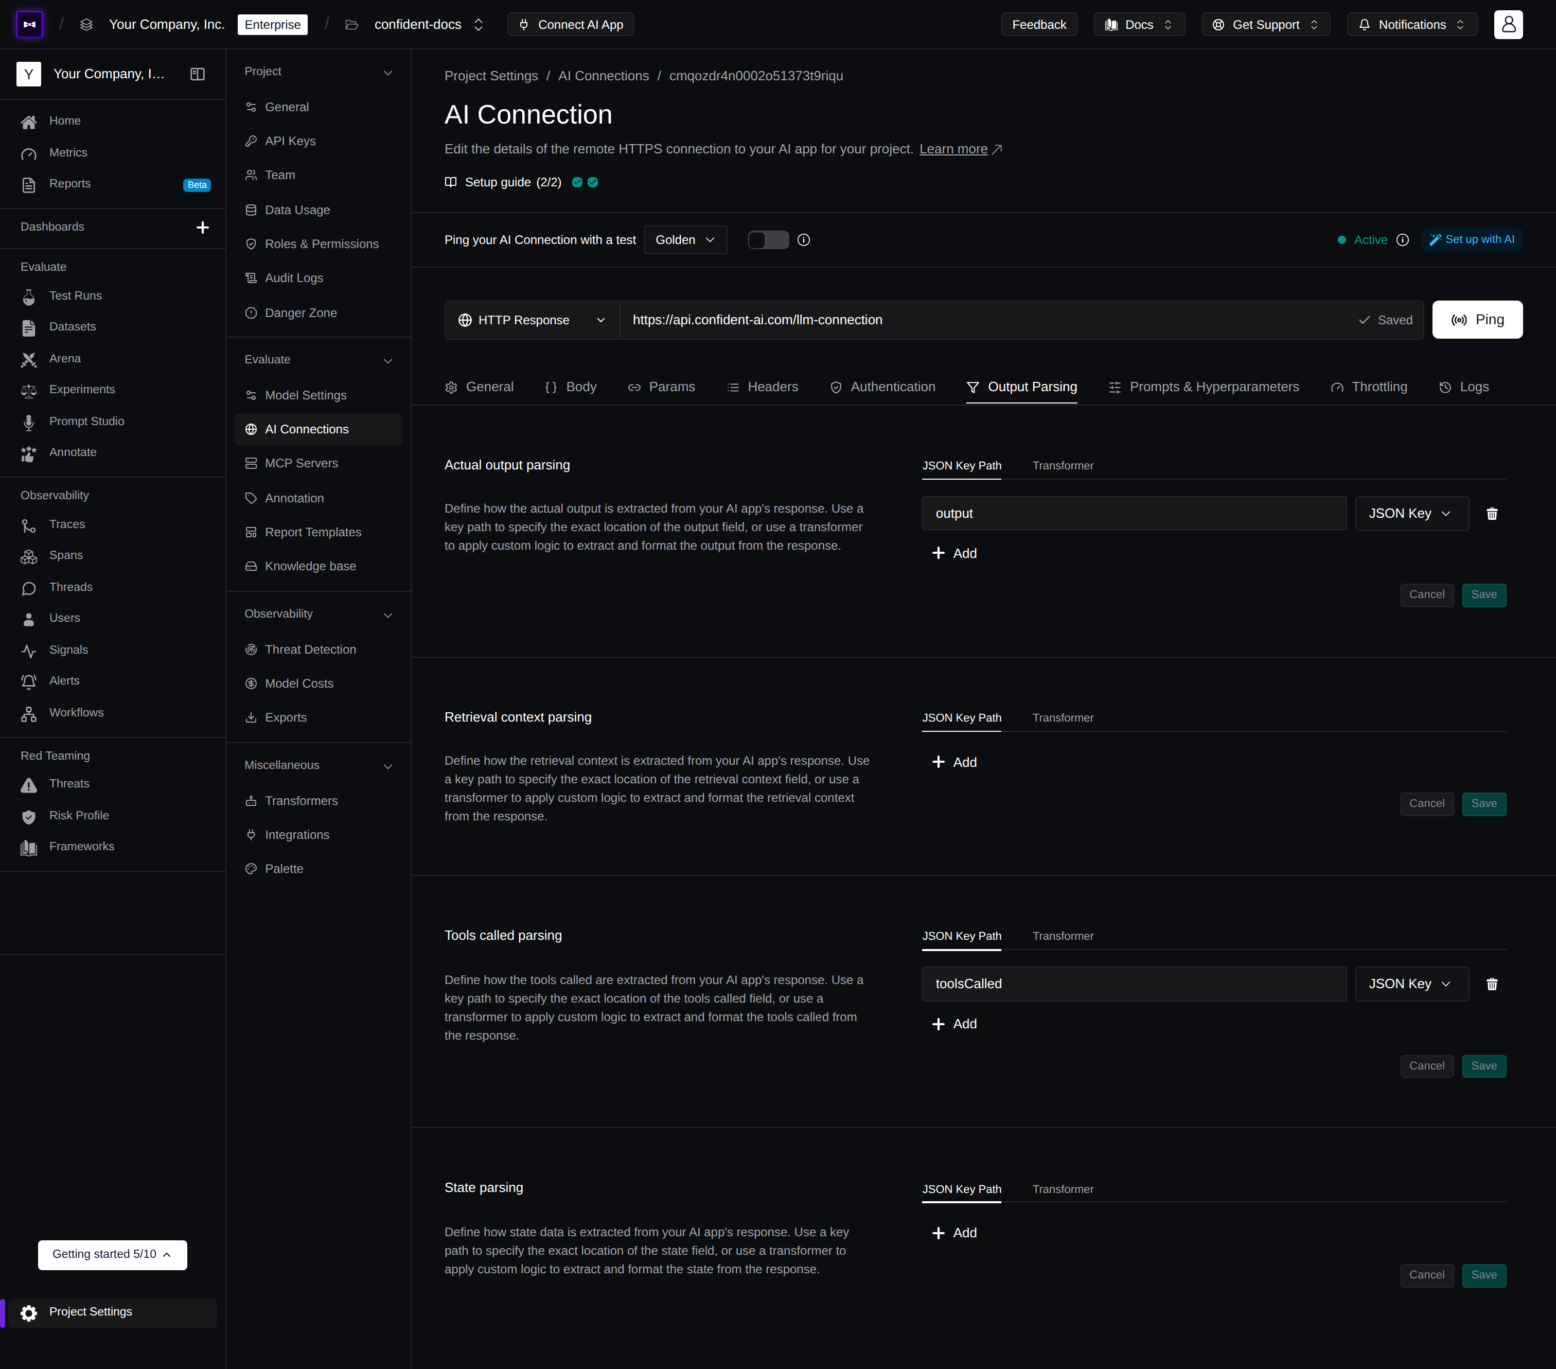Click the Confident AI logo icon
This screenshot has width=1556, height=1369.
[x=29, y=24]
